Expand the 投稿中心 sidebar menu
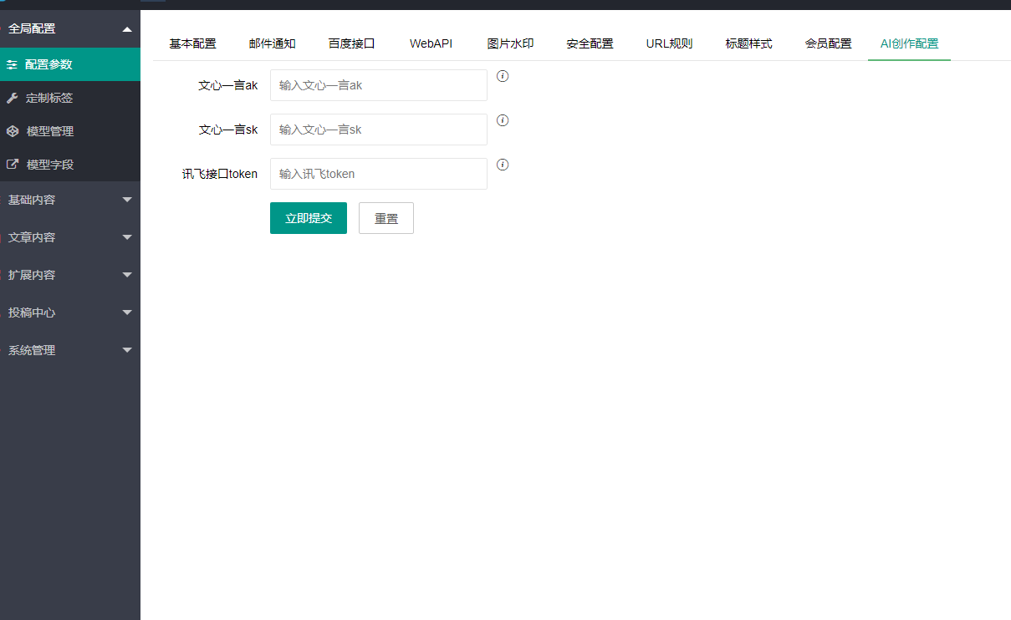1011x620 pixels. point(69,313)
